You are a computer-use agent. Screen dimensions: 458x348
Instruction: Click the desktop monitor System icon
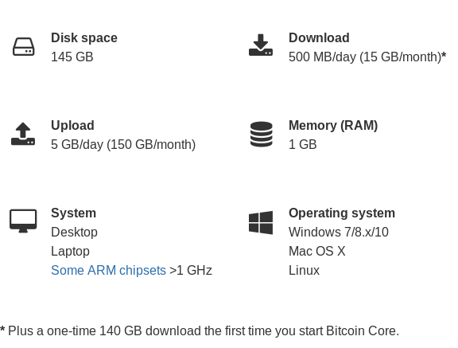(23, 221)
